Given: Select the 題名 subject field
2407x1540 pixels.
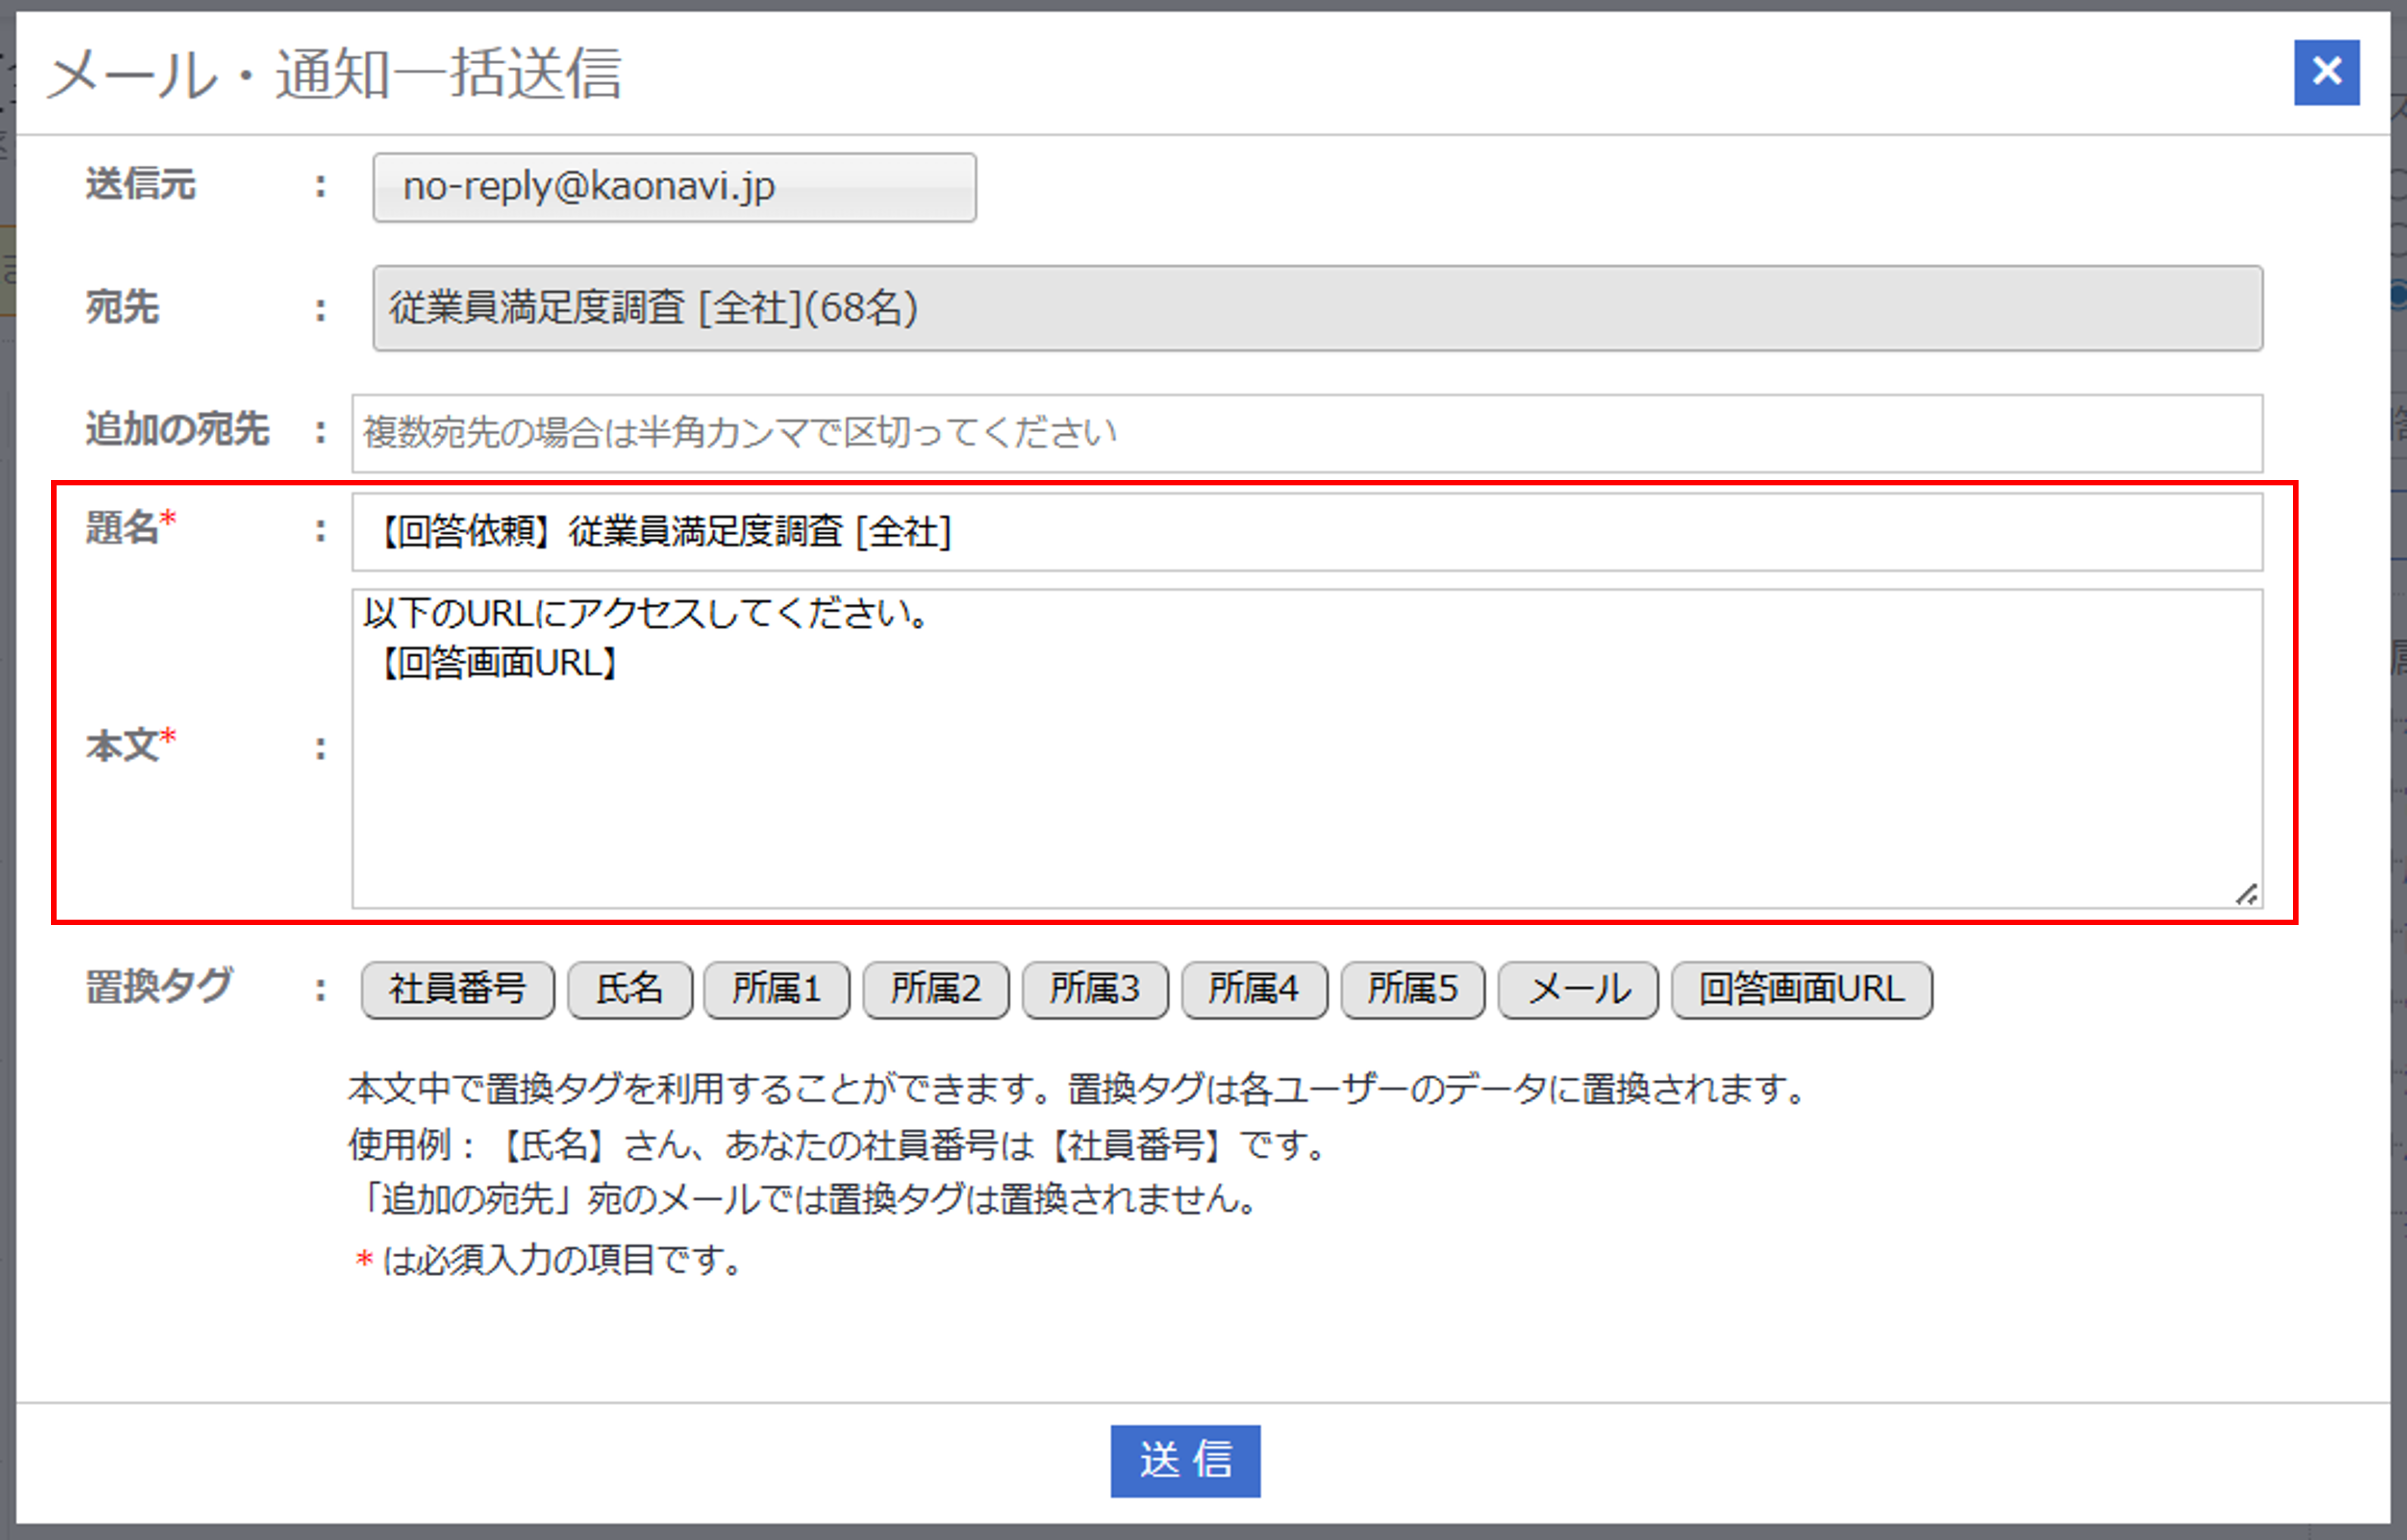Looking at the screenshot, I should tap(1300, 533).
